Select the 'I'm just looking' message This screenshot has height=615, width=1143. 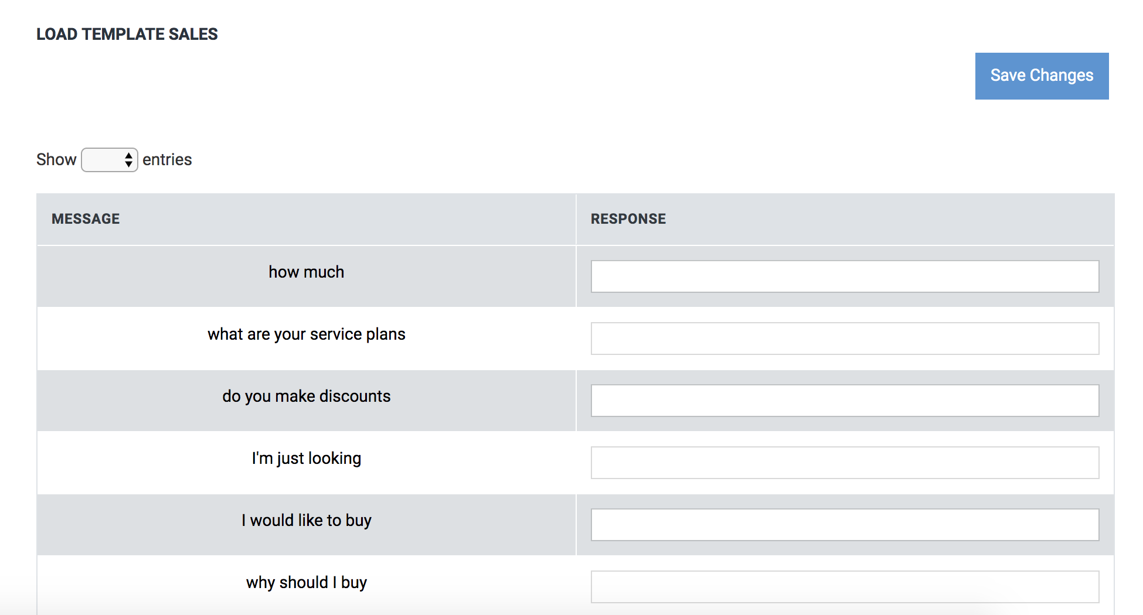(x=307, y=459)
